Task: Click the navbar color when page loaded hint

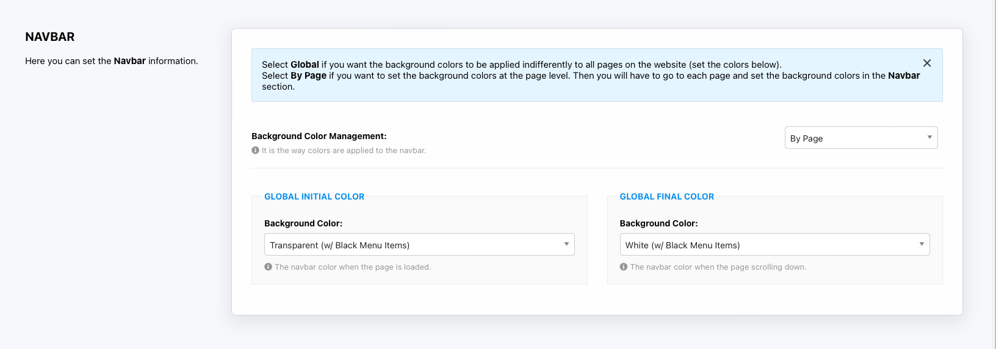Action: pos(353,267)
